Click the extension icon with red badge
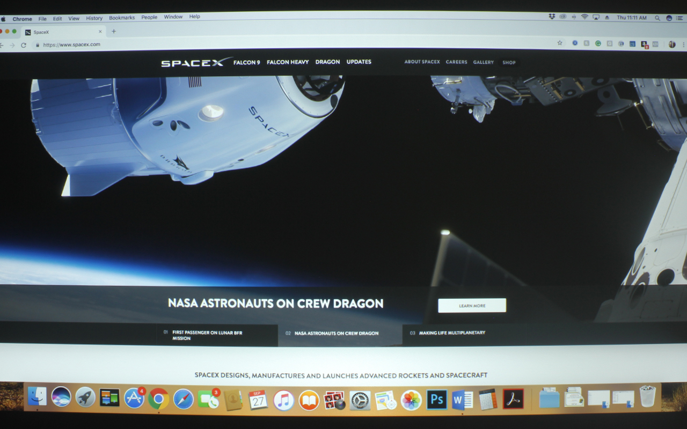 pos(645,45)
